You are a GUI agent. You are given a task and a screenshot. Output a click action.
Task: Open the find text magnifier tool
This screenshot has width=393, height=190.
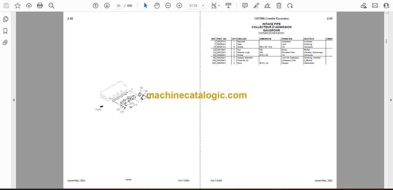tap(52, 6)
